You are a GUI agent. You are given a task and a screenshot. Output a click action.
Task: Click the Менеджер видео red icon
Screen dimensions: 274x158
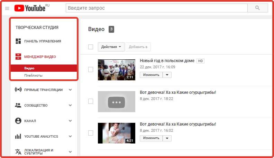pyautogui.click(x=18, y=57)
